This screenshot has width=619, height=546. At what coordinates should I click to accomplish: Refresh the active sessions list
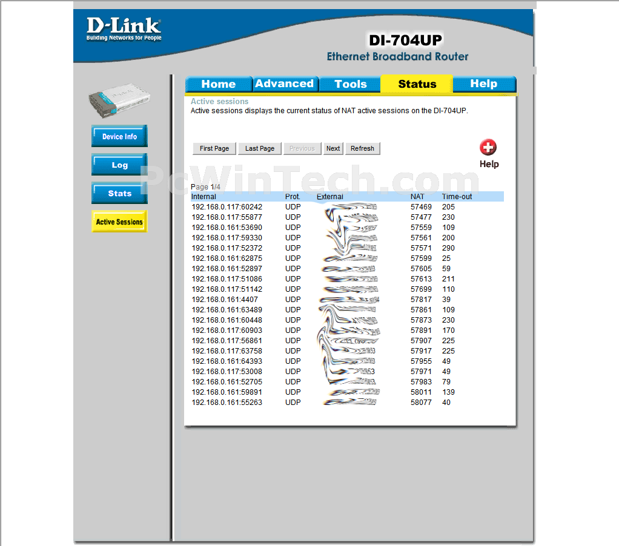362,148
